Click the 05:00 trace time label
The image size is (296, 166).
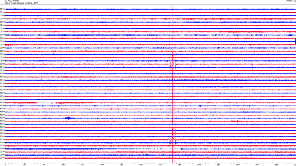[x=2, y=41]
